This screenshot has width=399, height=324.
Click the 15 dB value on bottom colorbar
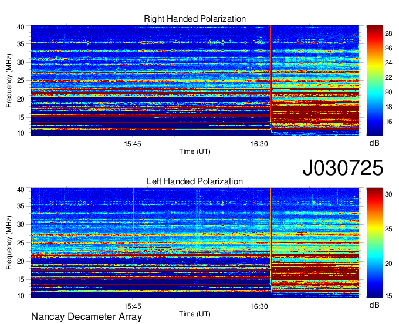[x=388, y=296]
